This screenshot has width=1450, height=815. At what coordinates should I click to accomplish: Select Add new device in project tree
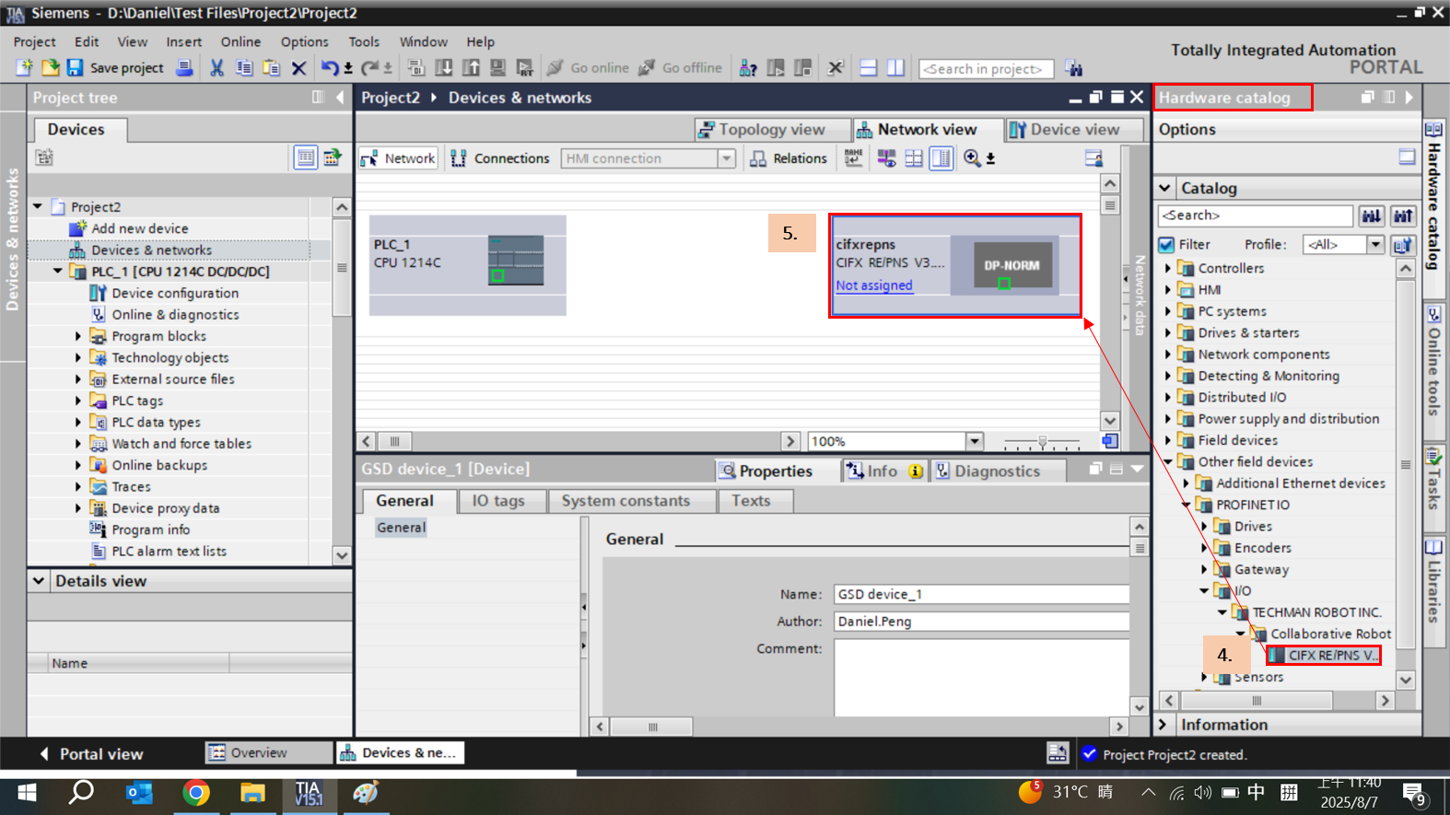coord(140,228)
